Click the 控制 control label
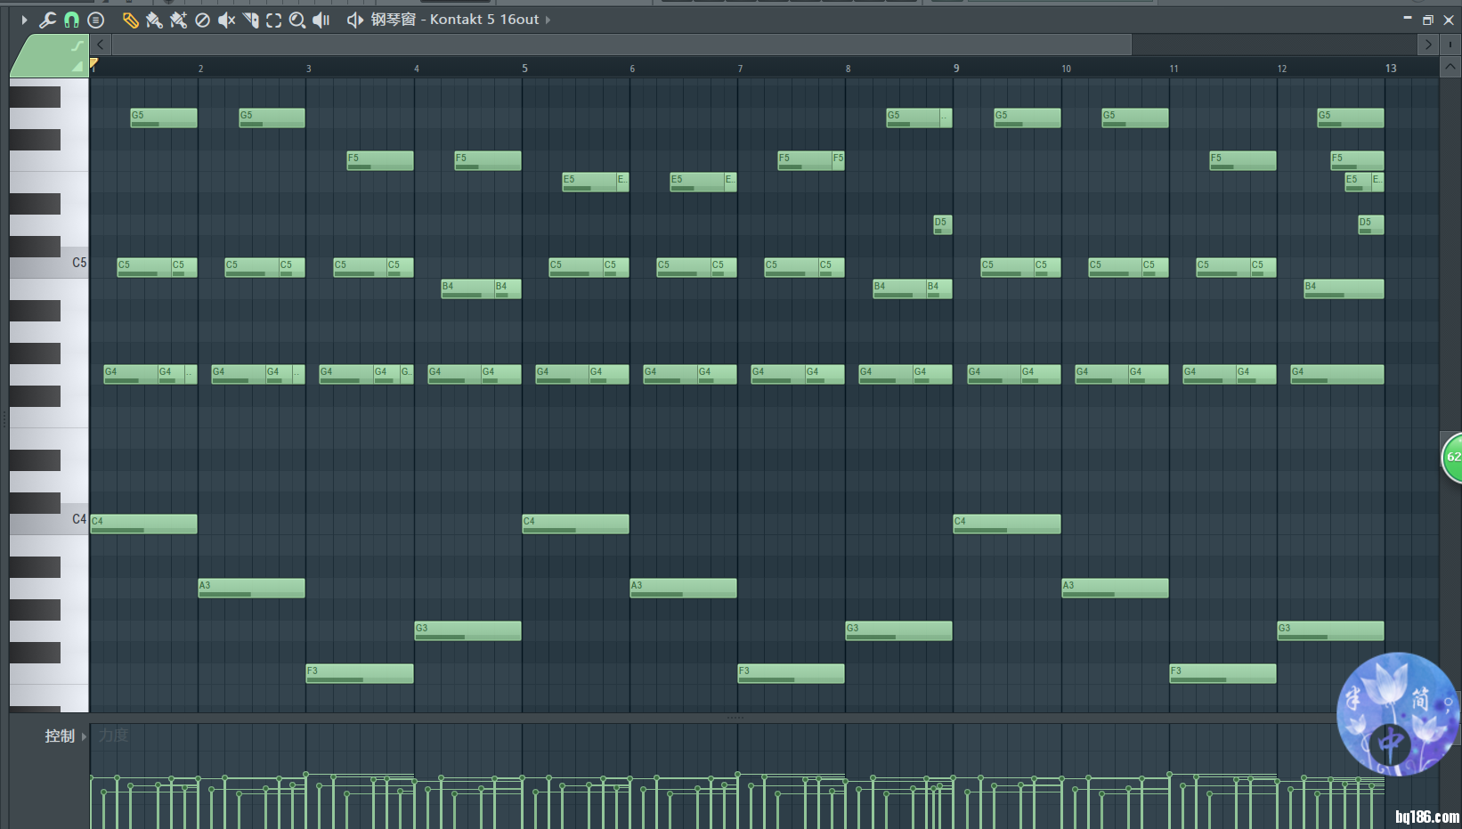 pyautogui.click(x=60, y=736)
